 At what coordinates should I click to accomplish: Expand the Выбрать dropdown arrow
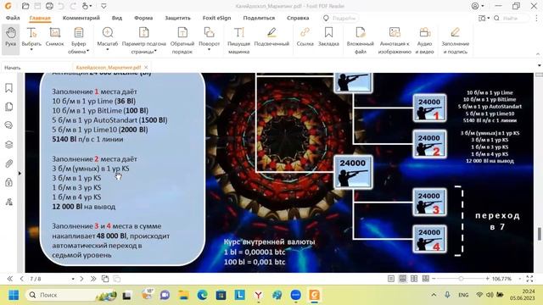coord(31,50)
